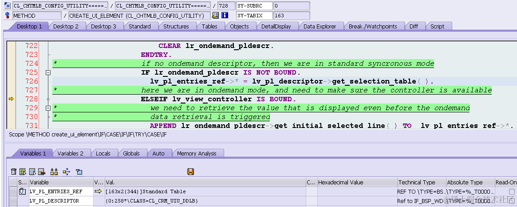Click 'ELSEIF lv_view_controller IS BOUND' code line

point(218,99)
